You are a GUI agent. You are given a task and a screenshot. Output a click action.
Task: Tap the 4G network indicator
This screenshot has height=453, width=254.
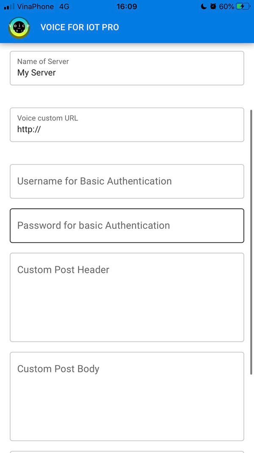pyautogui.click(x=64, y=6)
